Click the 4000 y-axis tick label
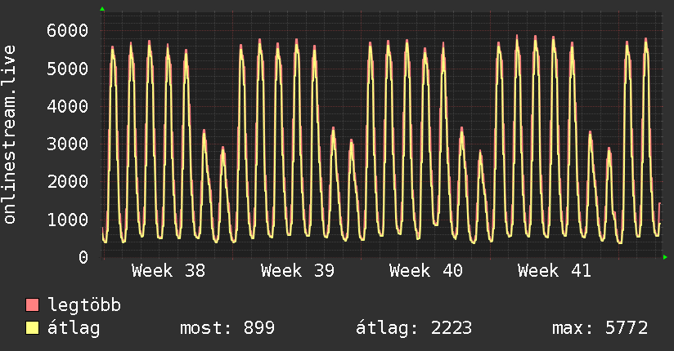Viewport: 674px width, 351px height. coord(68,106)
